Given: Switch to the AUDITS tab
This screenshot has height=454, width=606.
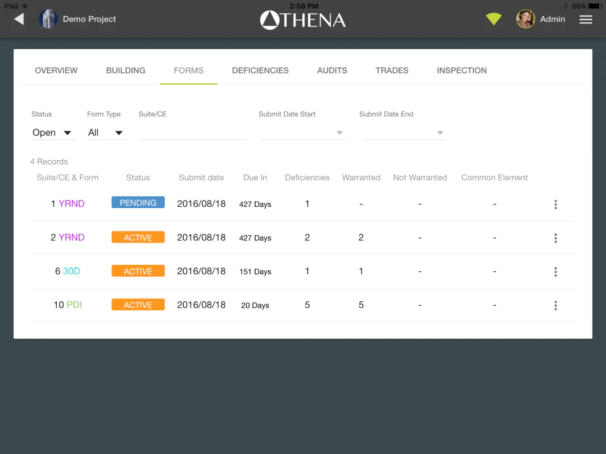Looking at the screenshot, I should tap(332, 71).
